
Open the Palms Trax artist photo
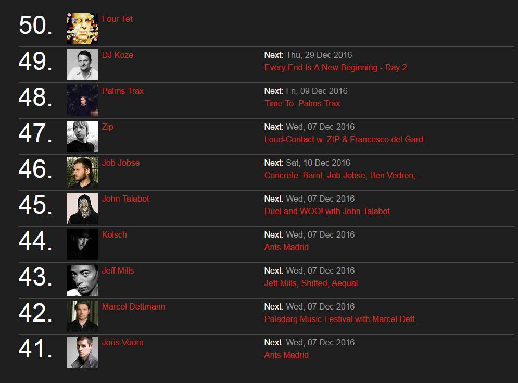tap(82, 101)
